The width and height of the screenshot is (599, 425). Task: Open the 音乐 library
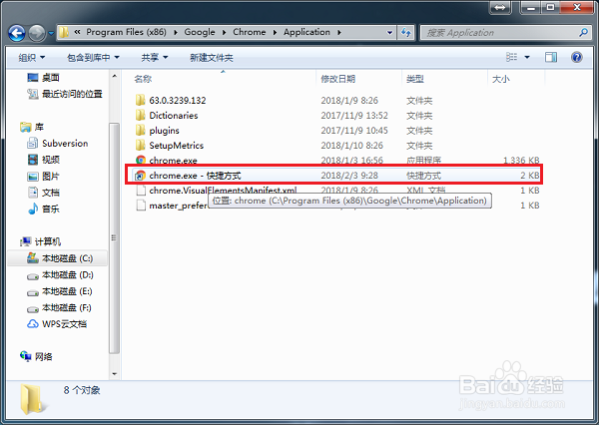(44, 209)
